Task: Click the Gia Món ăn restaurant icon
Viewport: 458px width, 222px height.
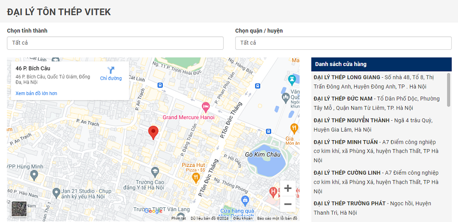Action: click(x=294, y=129)
